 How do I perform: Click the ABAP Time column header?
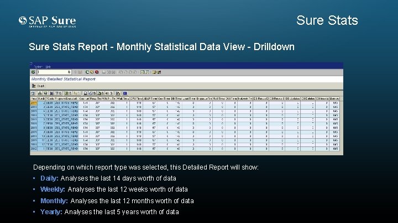click(x=150, y=99)
